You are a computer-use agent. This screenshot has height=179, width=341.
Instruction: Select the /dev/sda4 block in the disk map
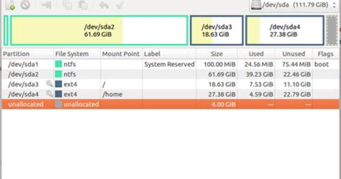pos(285,30)
